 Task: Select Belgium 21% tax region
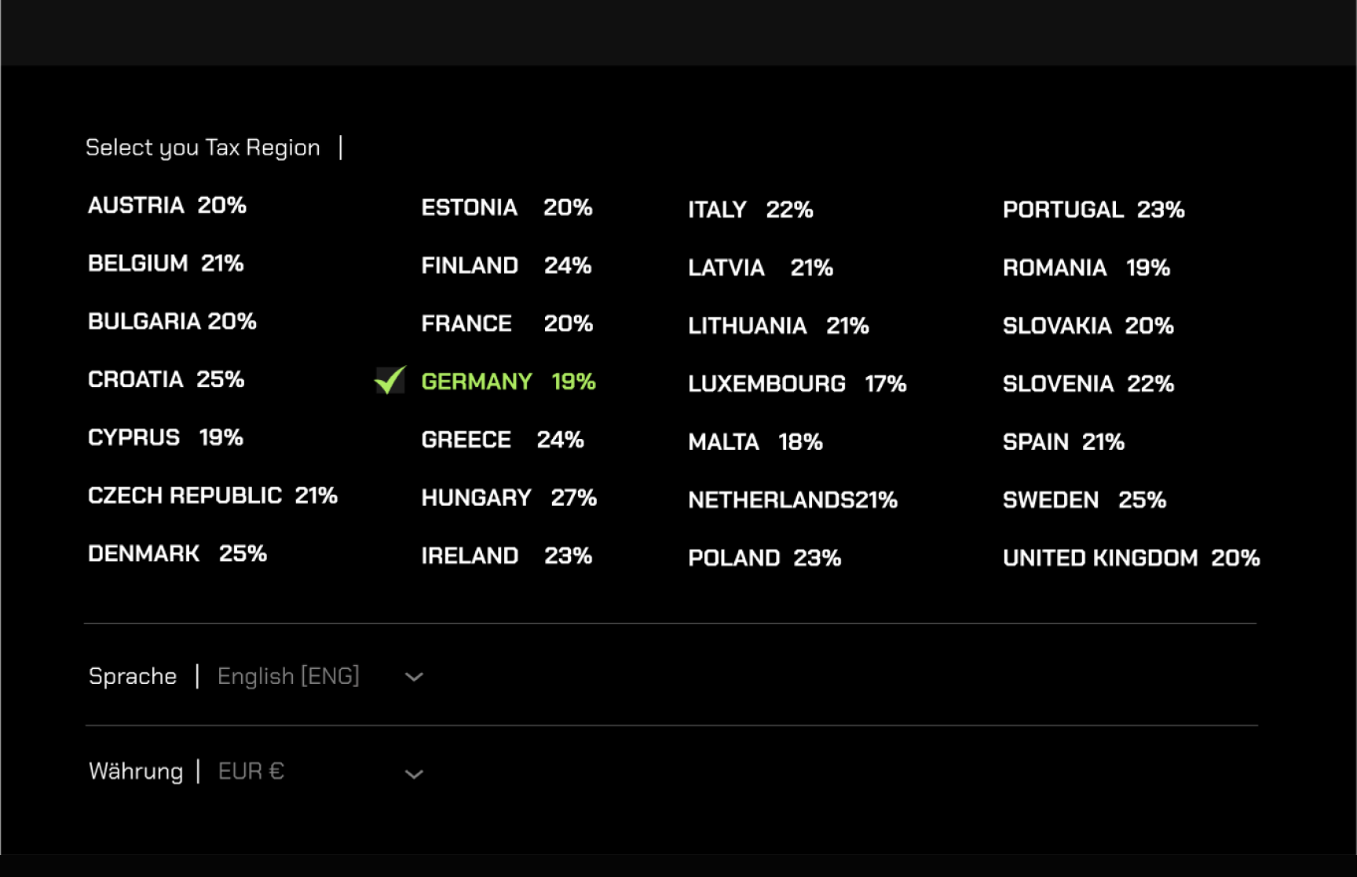click(x=166, y=264)
